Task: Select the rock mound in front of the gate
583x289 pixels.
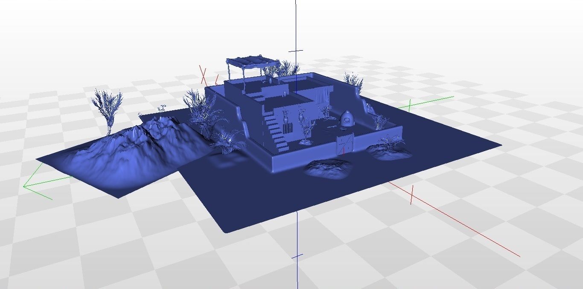Action: pyautogui.click(x=328, y=168)
